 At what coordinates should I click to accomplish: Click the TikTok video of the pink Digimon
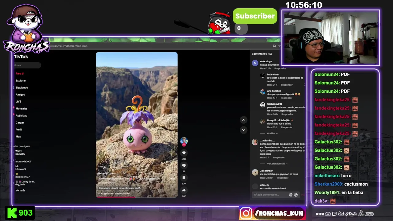[x=137, y=125]
